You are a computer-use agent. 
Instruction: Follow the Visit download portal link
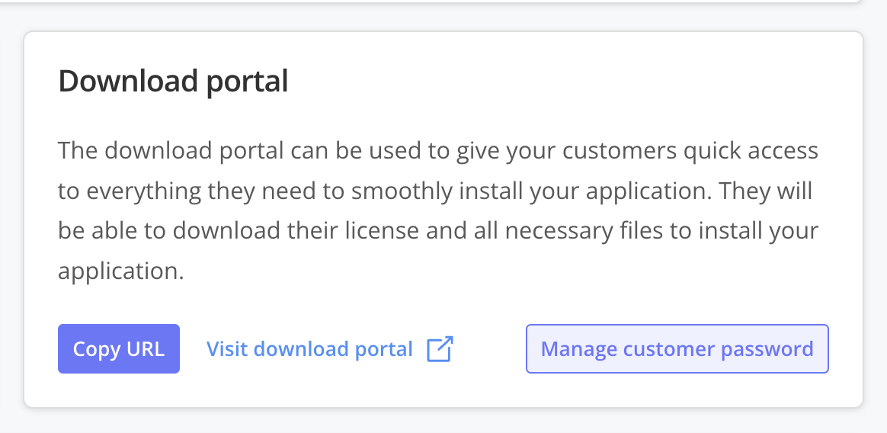click(x=309, y=349)
